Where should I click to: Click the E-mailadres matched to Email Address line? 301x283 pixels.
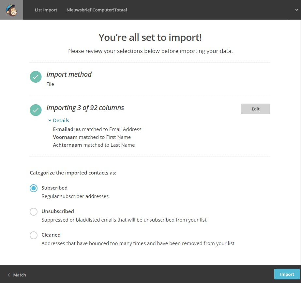click(x=97, y=129)
